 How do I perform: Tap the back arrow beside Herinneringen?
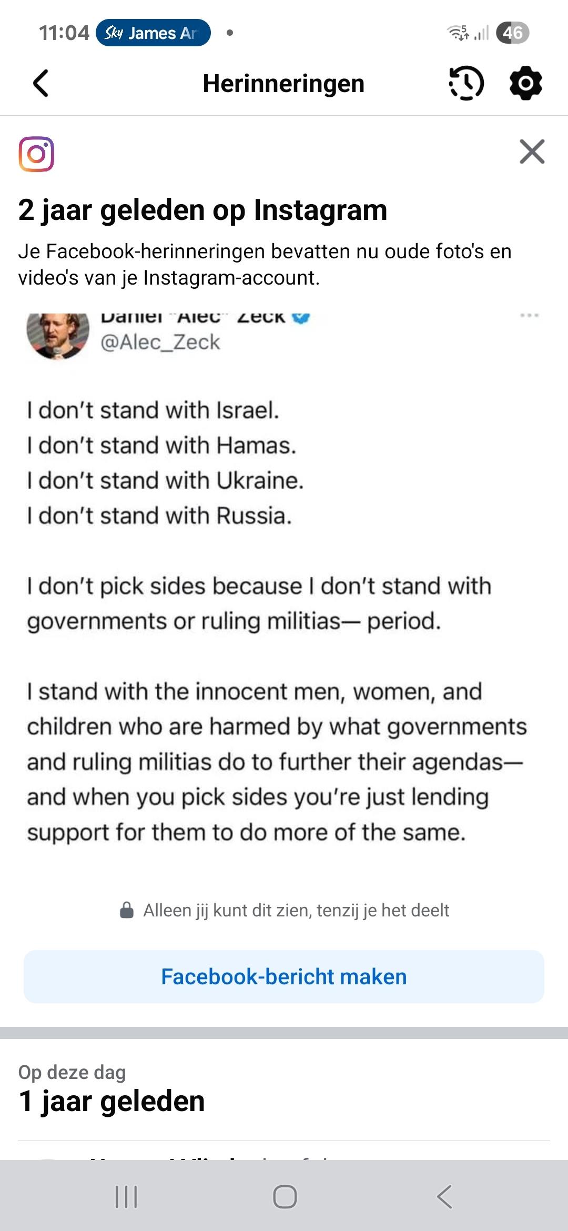41,83
